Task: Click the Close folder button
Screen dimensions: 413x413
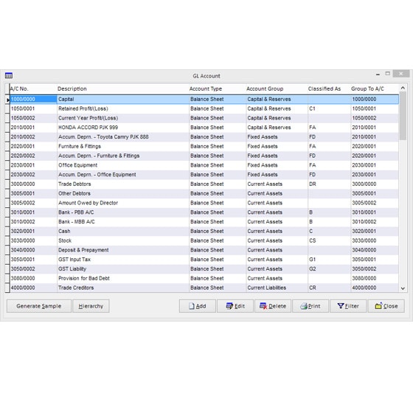Action: click(386, 306)
